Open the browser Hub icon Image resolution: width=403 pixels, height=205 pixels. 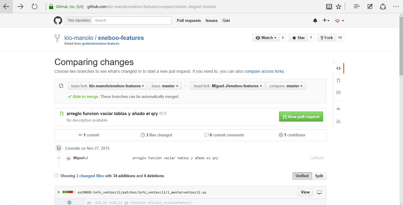point(357,7)
